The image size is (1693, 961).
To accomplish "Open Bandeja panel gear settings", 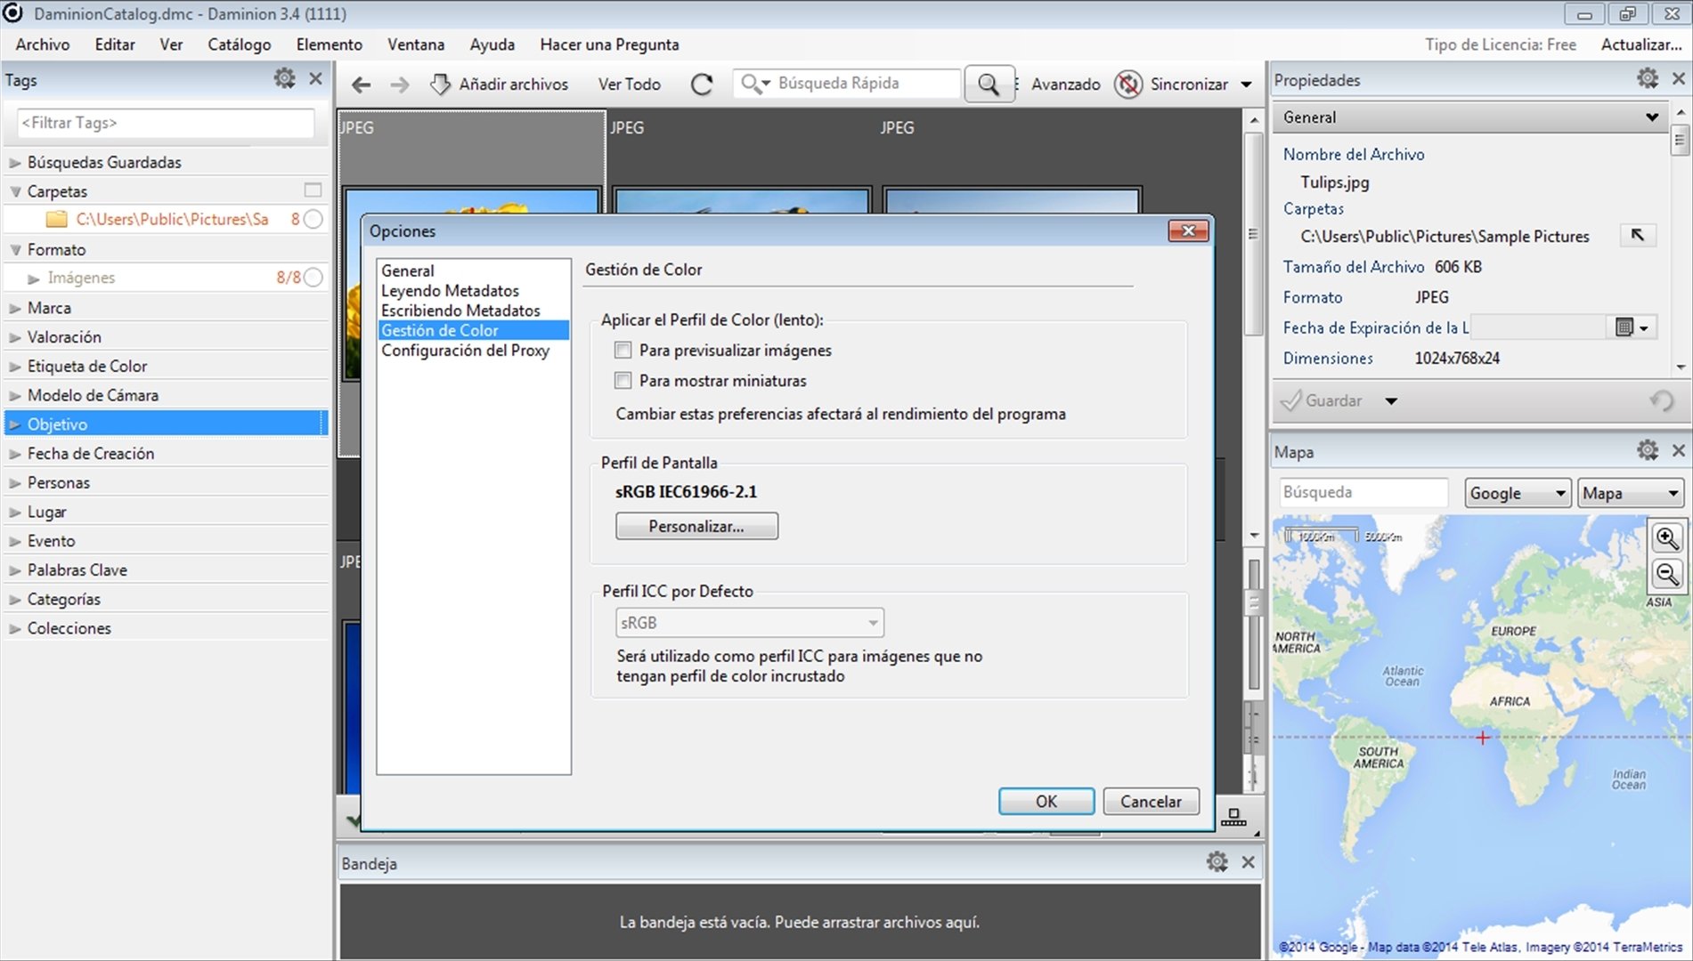I will tap(1217, 861).
